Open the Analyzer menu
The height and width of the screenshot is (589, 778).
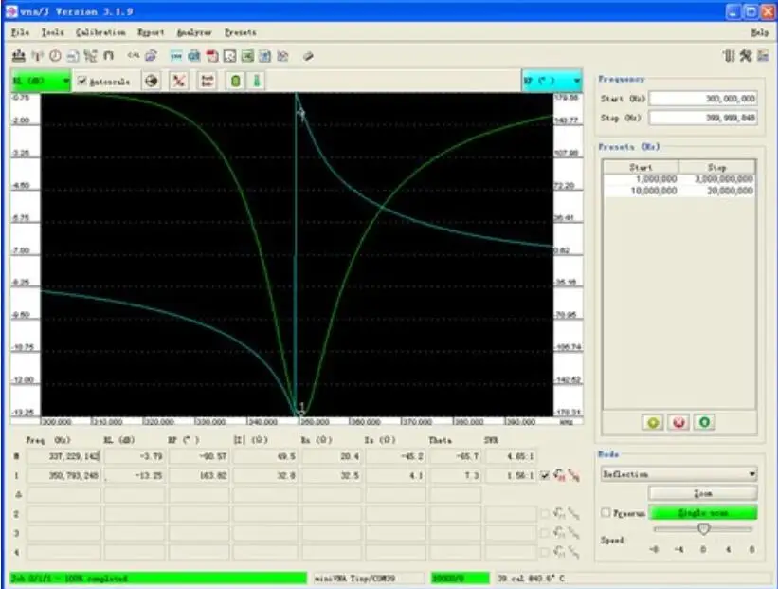pos(194,32)
